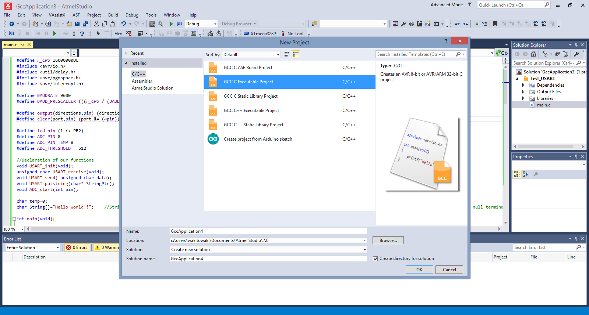Open the Solution Create new solution dropdown

coord(365,250)
